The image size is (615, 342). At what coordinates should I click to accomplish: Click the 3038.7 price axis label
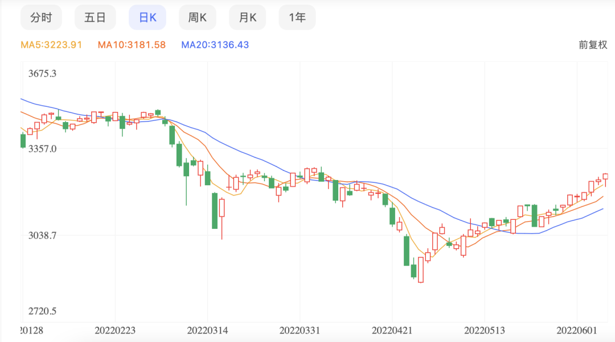pos(42,236)
